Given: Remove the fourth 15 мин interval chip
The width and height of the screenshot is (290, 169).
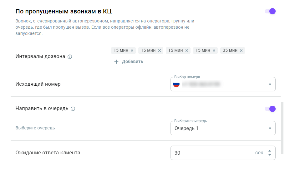Looking at the screenshot, I should pyautogui.click(x=214, y=51).
